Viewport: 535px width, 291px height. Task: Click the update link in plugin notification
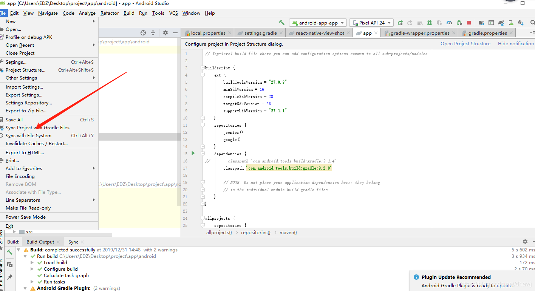tap(504, 285)
